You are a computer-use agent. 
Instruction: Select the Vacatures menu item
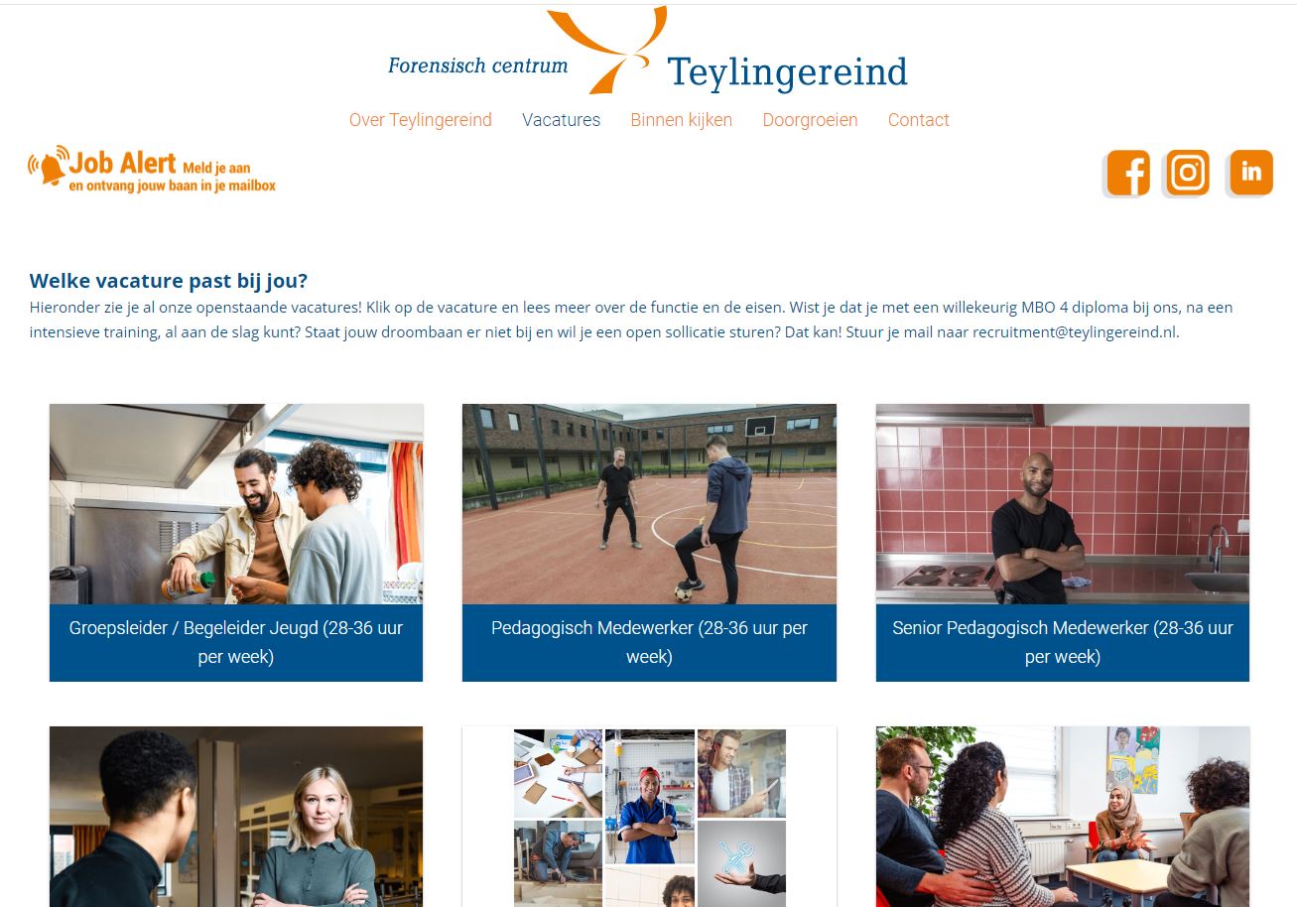pos(562,120)
